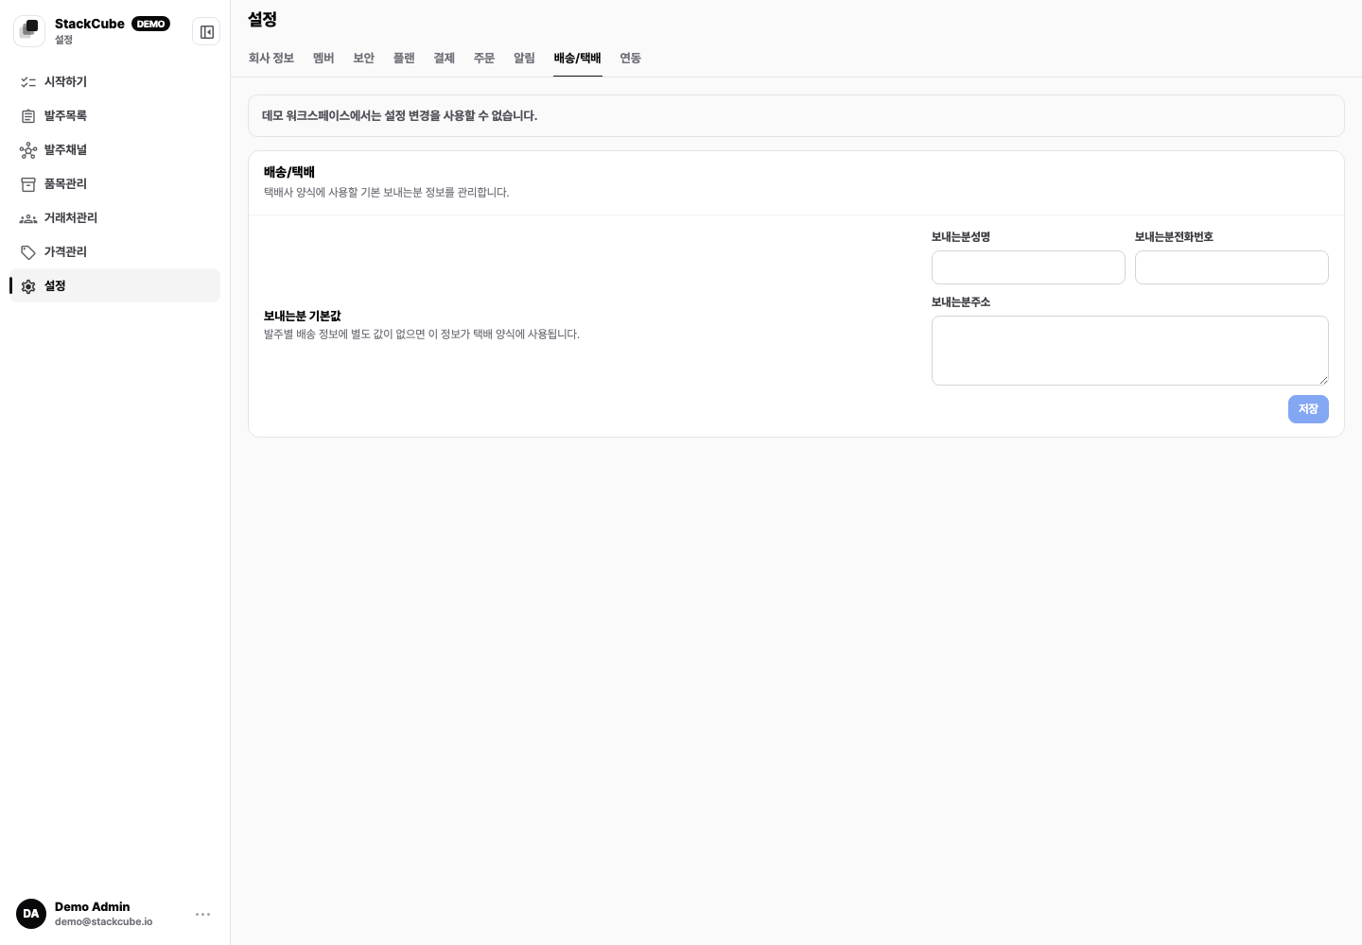Click the 설정 page title
The image size is (1362, 945).
coord(262,19)
